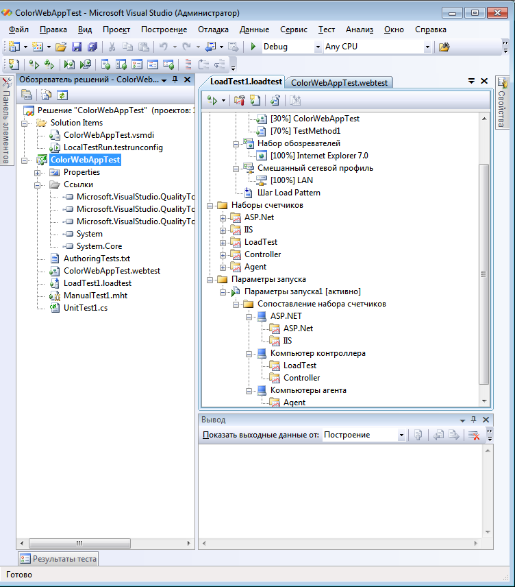Open the Any CPU platform dropdown
The image size is (515, 587).
427,47
